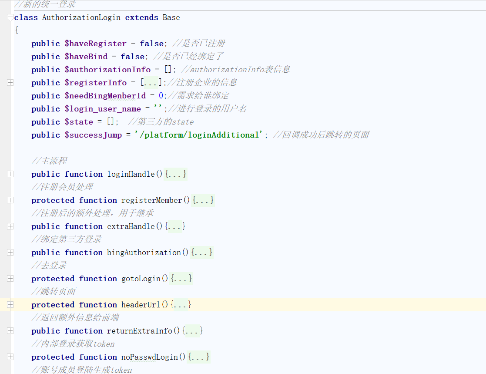Click gutter plus icon beside bingAuthorization function
This screenshot has height=374, width=486.
(10, 253)
